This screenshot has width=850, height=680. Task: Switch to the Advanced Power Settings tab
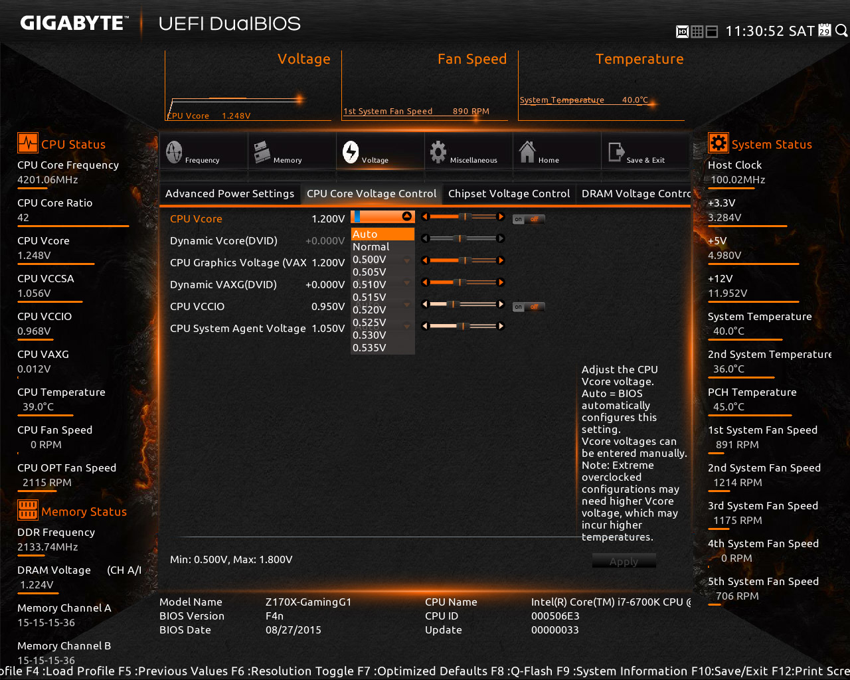click(230, 193)
